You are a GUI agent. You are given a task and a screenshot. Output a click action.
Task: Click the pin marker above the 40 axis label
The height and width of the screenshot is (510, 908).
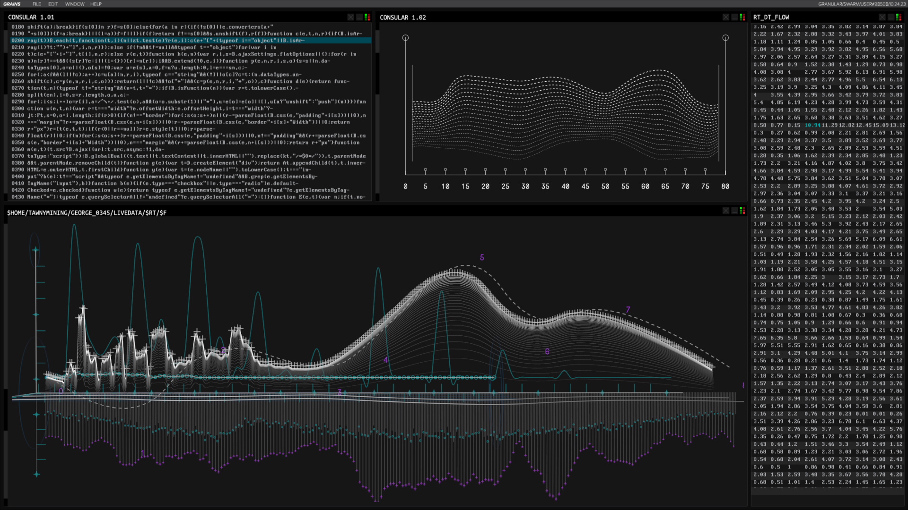pyautogui.click(x=565, y=170)
